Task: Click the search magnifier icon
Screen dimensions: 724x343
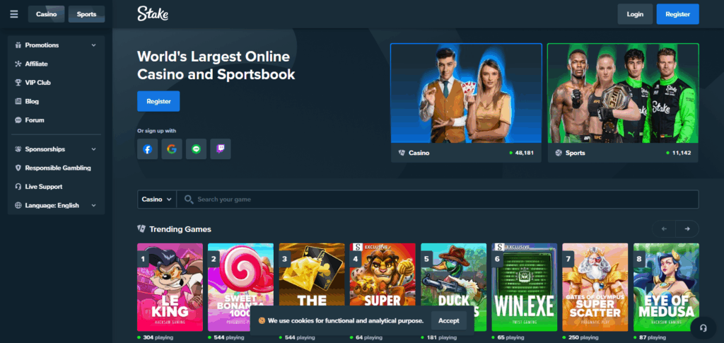Action: click(x=188, y=199)
